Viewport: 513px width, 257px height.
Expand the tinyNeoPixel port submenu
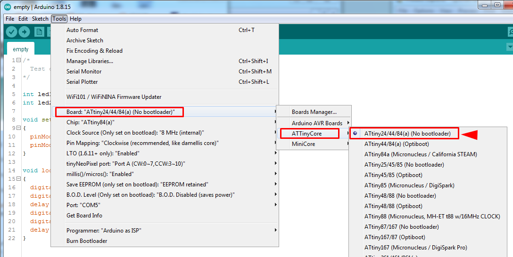click(x=165, y=164)
